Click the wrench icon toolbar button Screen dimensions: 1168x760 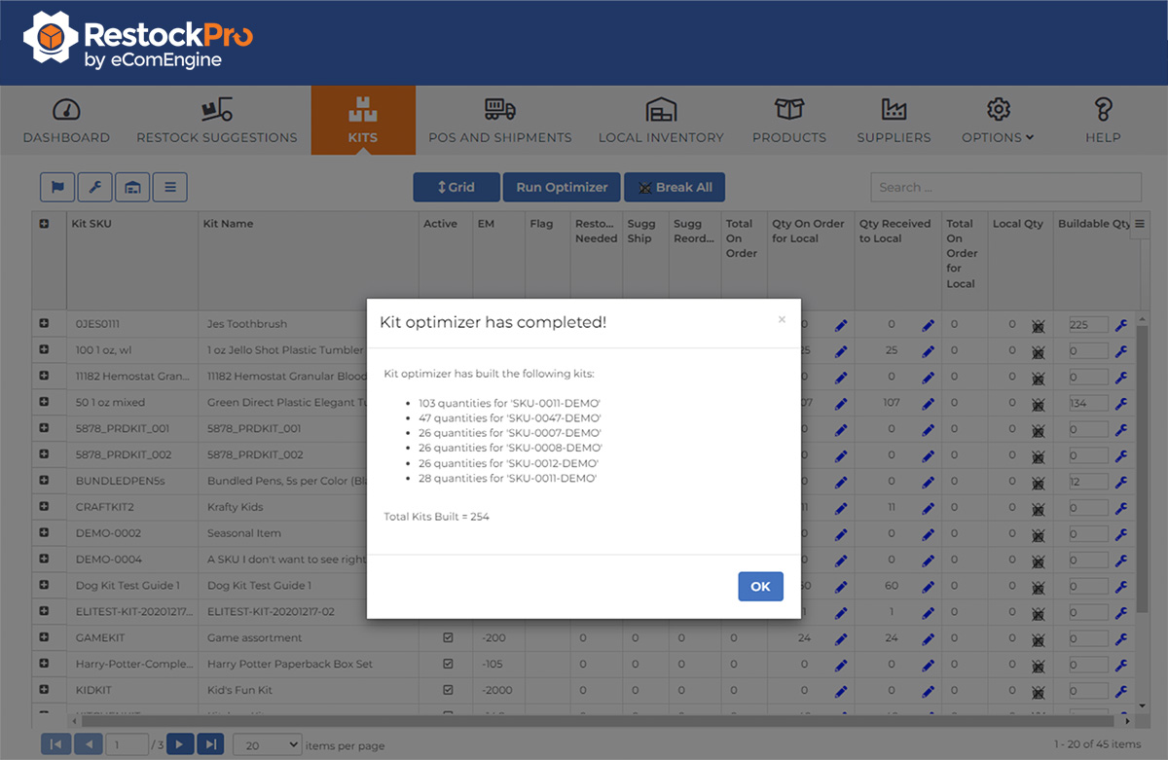click(x=94, y=187)
